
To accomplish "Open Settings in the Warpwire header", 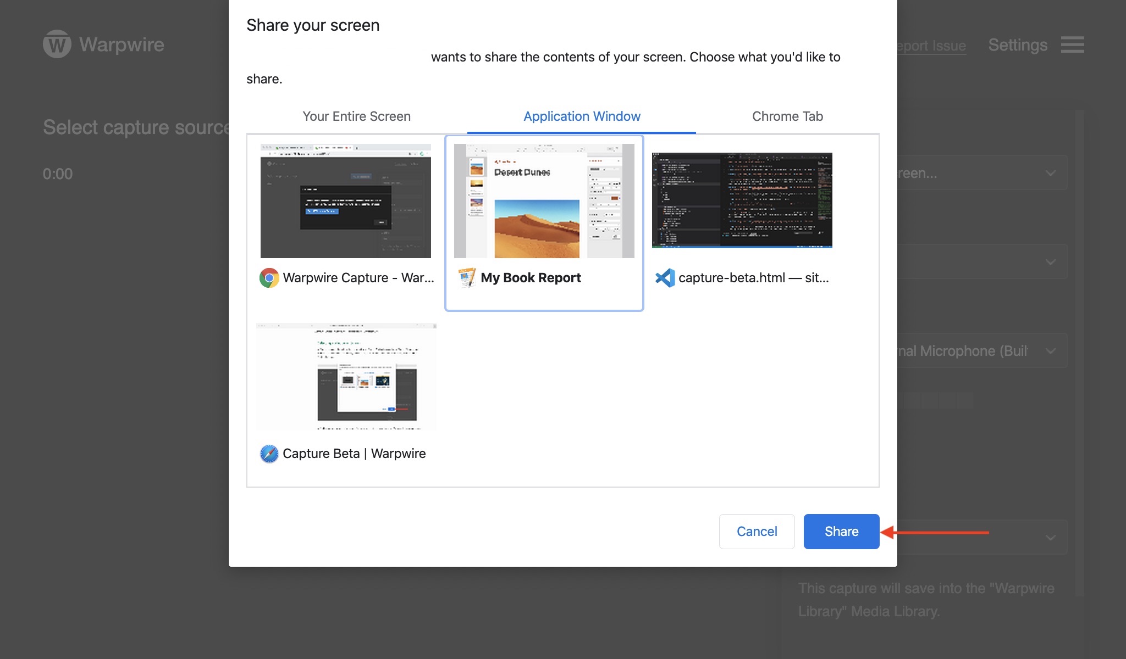I will (x=1018, y=45).
